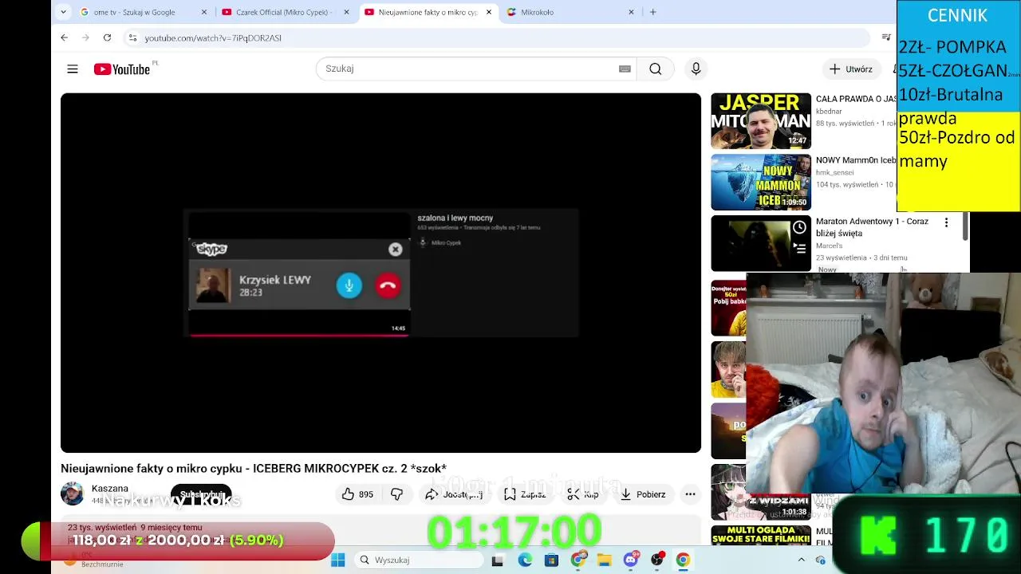Open the Kaszana channel name link
The height and width of the screenshot is (574, 1021).
coord(110,489)
